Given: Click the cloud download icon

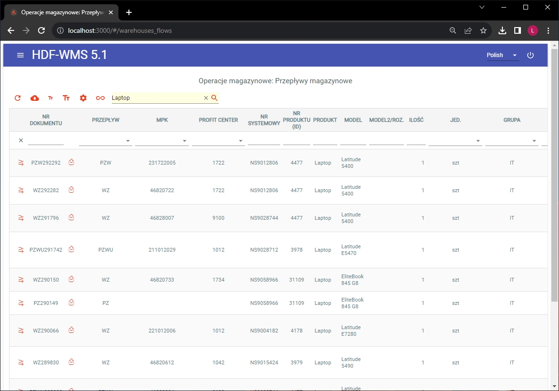Looking at the screenshot, I should (x=35, y=98).
